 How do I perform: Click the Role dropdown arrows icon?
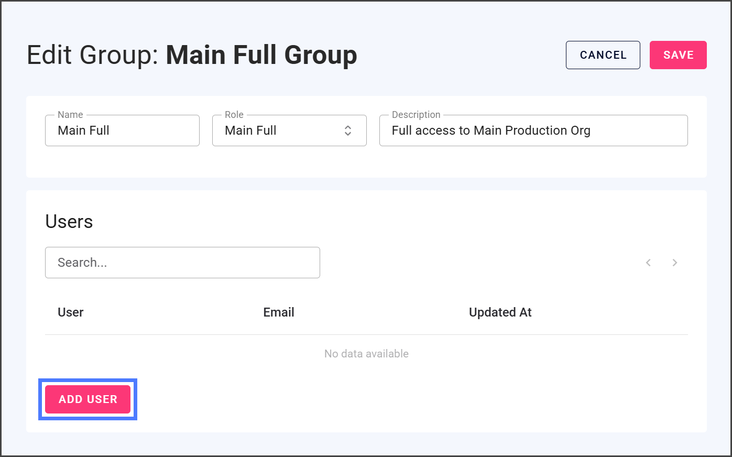click(x=347, y=130)
